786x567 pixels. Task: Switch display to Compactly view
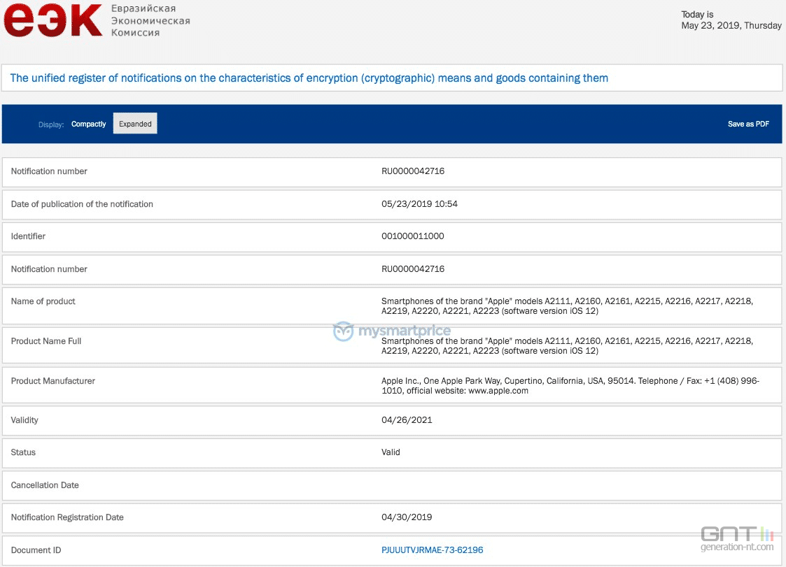click(x=89, y=124)
